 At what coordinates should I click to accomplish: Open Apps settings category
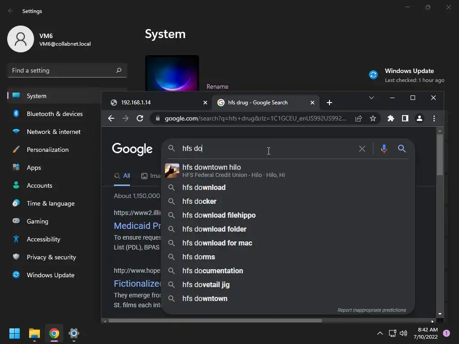(54, 168)
